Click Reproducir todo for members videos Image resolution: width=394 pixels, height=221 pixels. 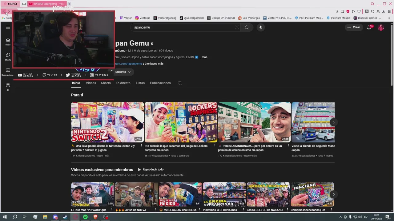(x=151, y=169)
